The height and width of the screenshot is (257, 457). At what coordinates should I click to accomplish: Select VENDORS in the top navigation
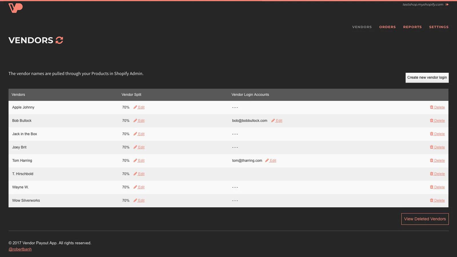tap(362, 27)
